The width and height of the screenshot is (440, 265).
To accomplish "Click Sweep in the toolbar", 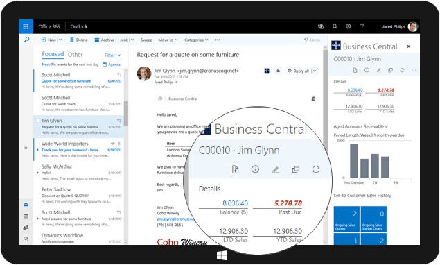I will (146, 40).
